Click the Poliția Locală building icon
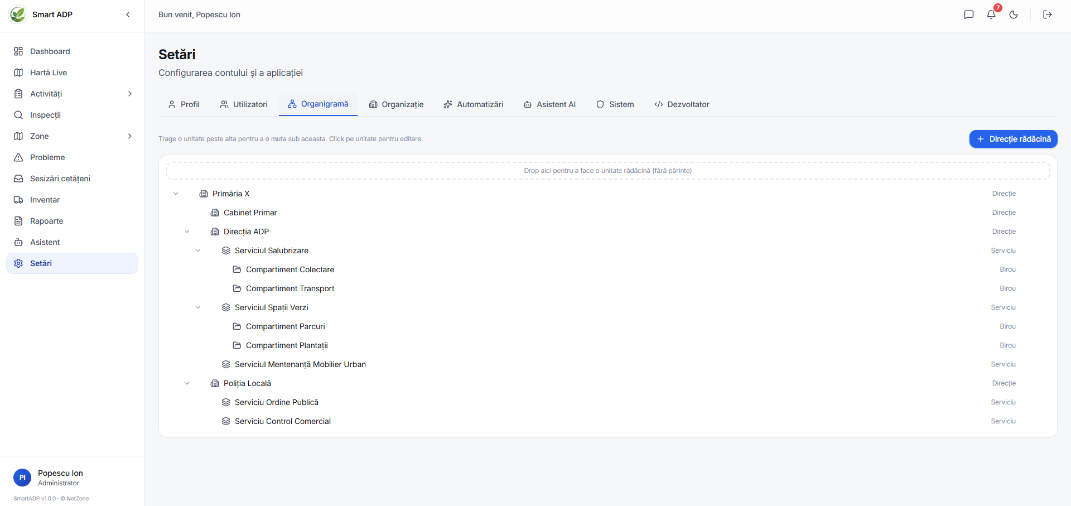 point(215,383)
